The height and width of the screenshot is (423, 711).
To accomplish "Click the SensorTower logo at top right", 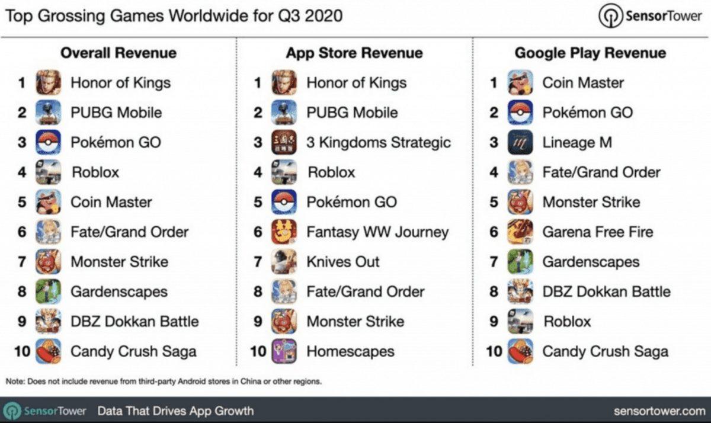I will [x=651, y=16].
